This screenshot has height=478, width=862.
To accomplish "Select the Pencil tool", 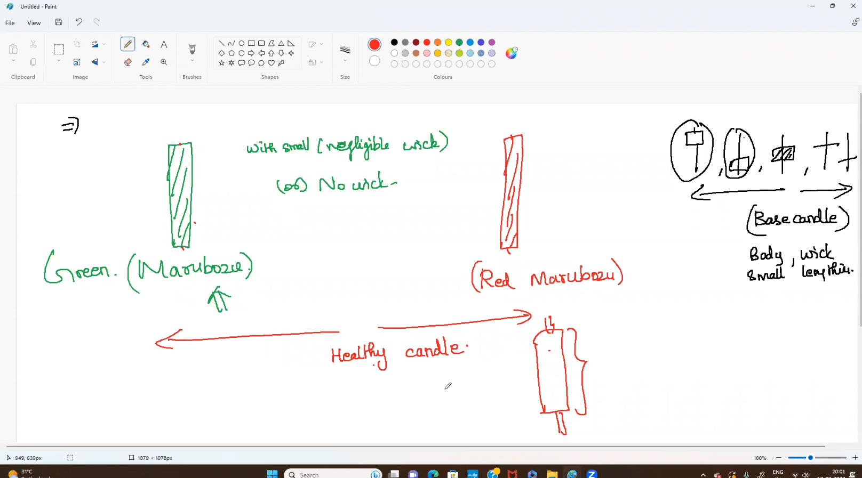I will pyautogui.click(x=128, y=44).
